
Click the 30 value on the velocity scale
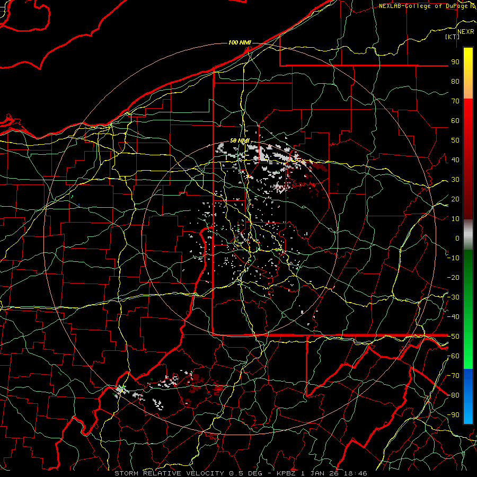[x=455, y=180]
